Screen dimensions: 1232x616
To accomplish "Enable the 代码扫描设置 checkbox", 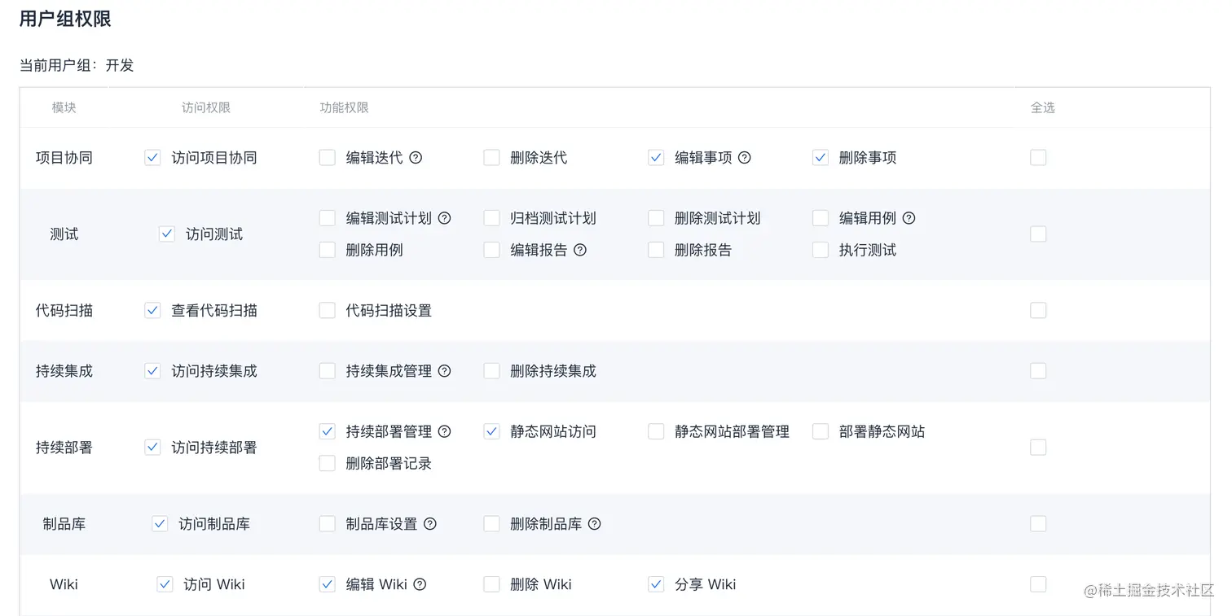I will pyautogui.click(x=328, y=311).
